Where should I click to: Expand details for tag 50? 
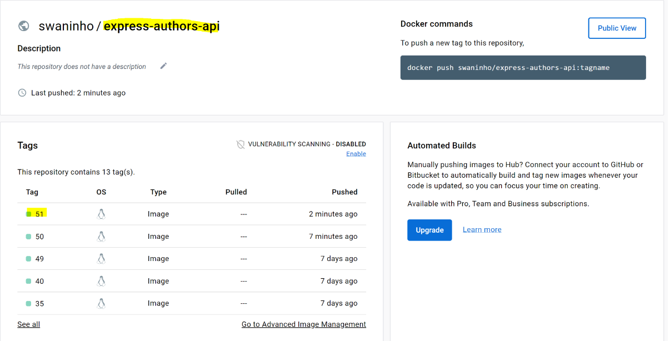38,236
